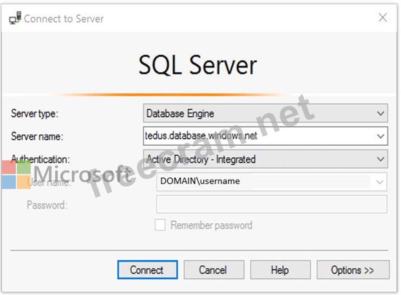
Task: Click the SQL Server banner heading
Action: click(x=198, y=65)
